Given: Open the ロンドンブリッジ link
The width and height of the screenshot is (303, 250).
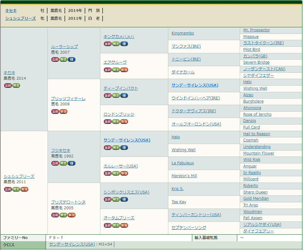Looking at the screenshot, I should [119, 114].
